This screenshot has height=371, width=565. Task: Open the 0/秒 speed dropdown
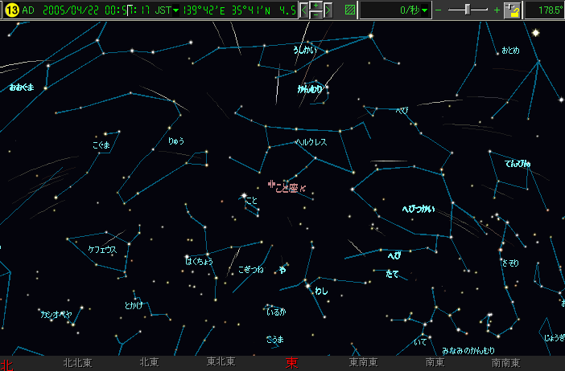coord(425,10)
